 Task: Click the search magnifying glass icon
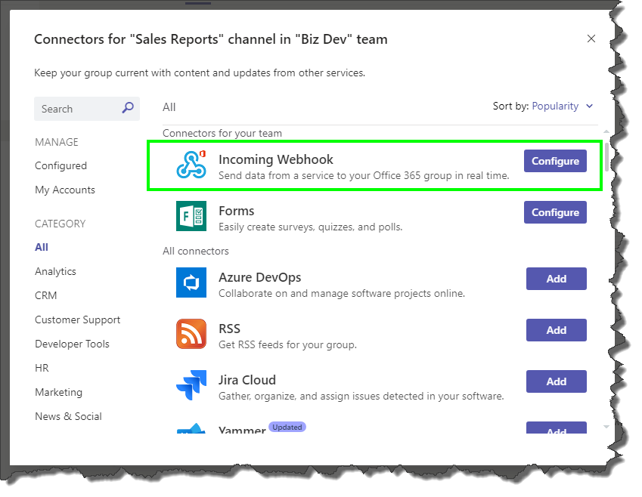point(129,108)
